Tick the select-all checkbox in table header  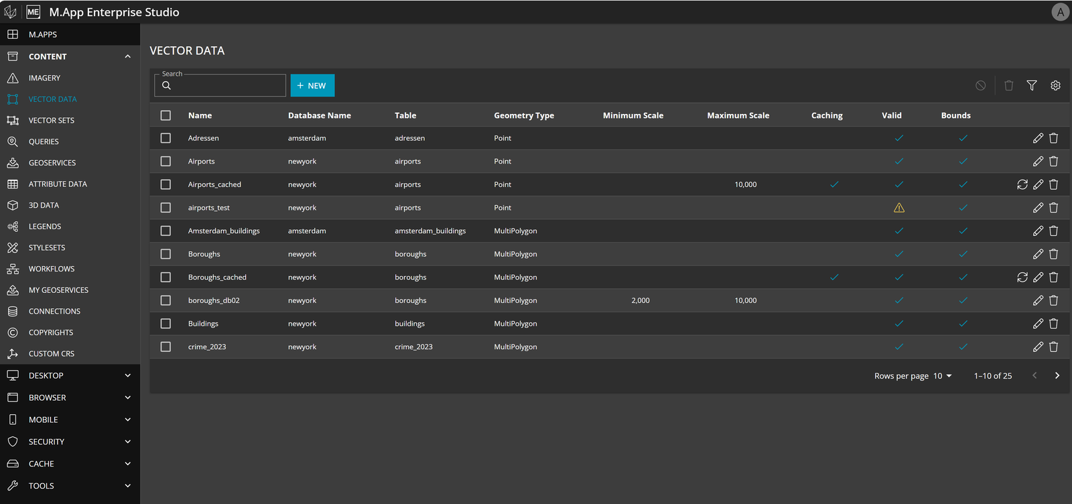click(x=165, y=115)
